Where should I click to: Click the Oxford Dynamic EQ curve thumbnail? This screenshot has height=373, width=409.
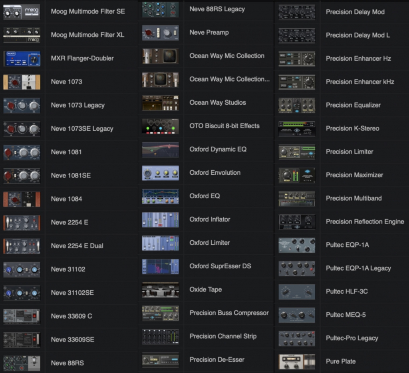pyautogui.click(x=160, y=150)
